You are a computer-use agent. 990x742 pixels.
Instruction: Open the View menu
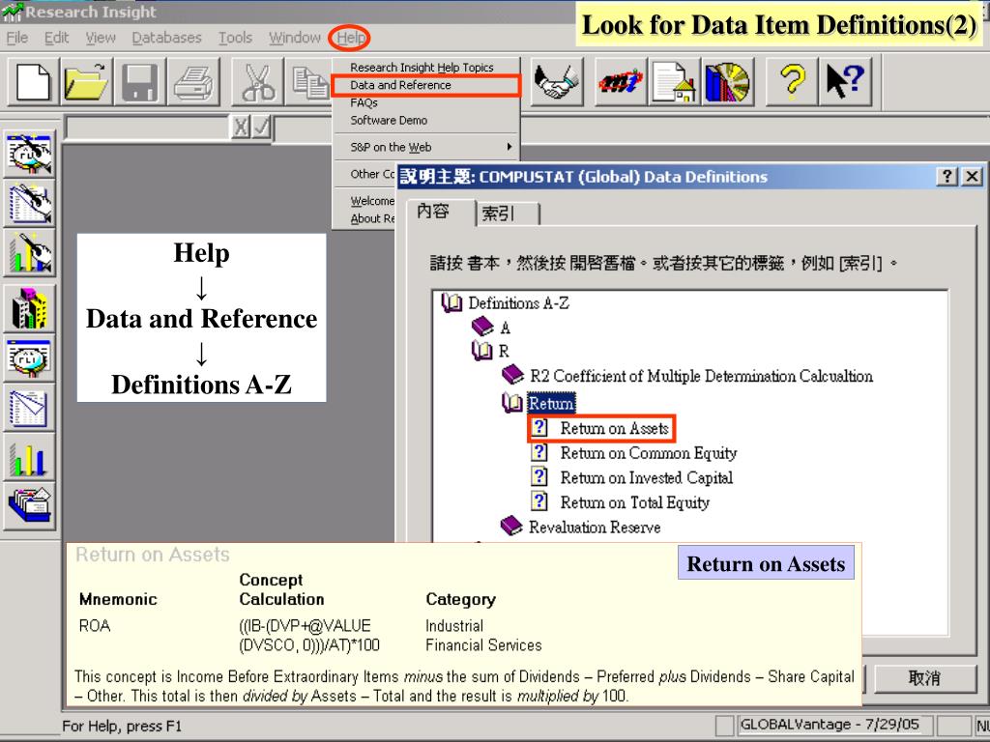click(x=101, y=38)
